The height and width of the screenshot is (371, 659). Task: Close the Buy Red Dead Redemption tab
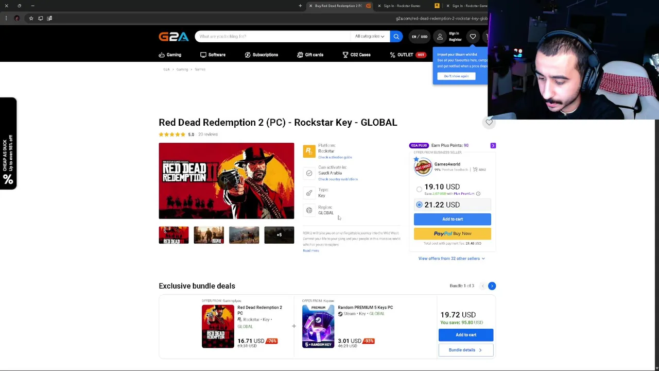click(310, 6)
